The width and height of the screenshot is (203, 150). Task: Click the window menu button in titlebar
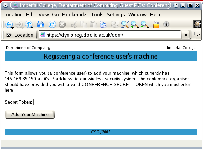click(6, 5)
